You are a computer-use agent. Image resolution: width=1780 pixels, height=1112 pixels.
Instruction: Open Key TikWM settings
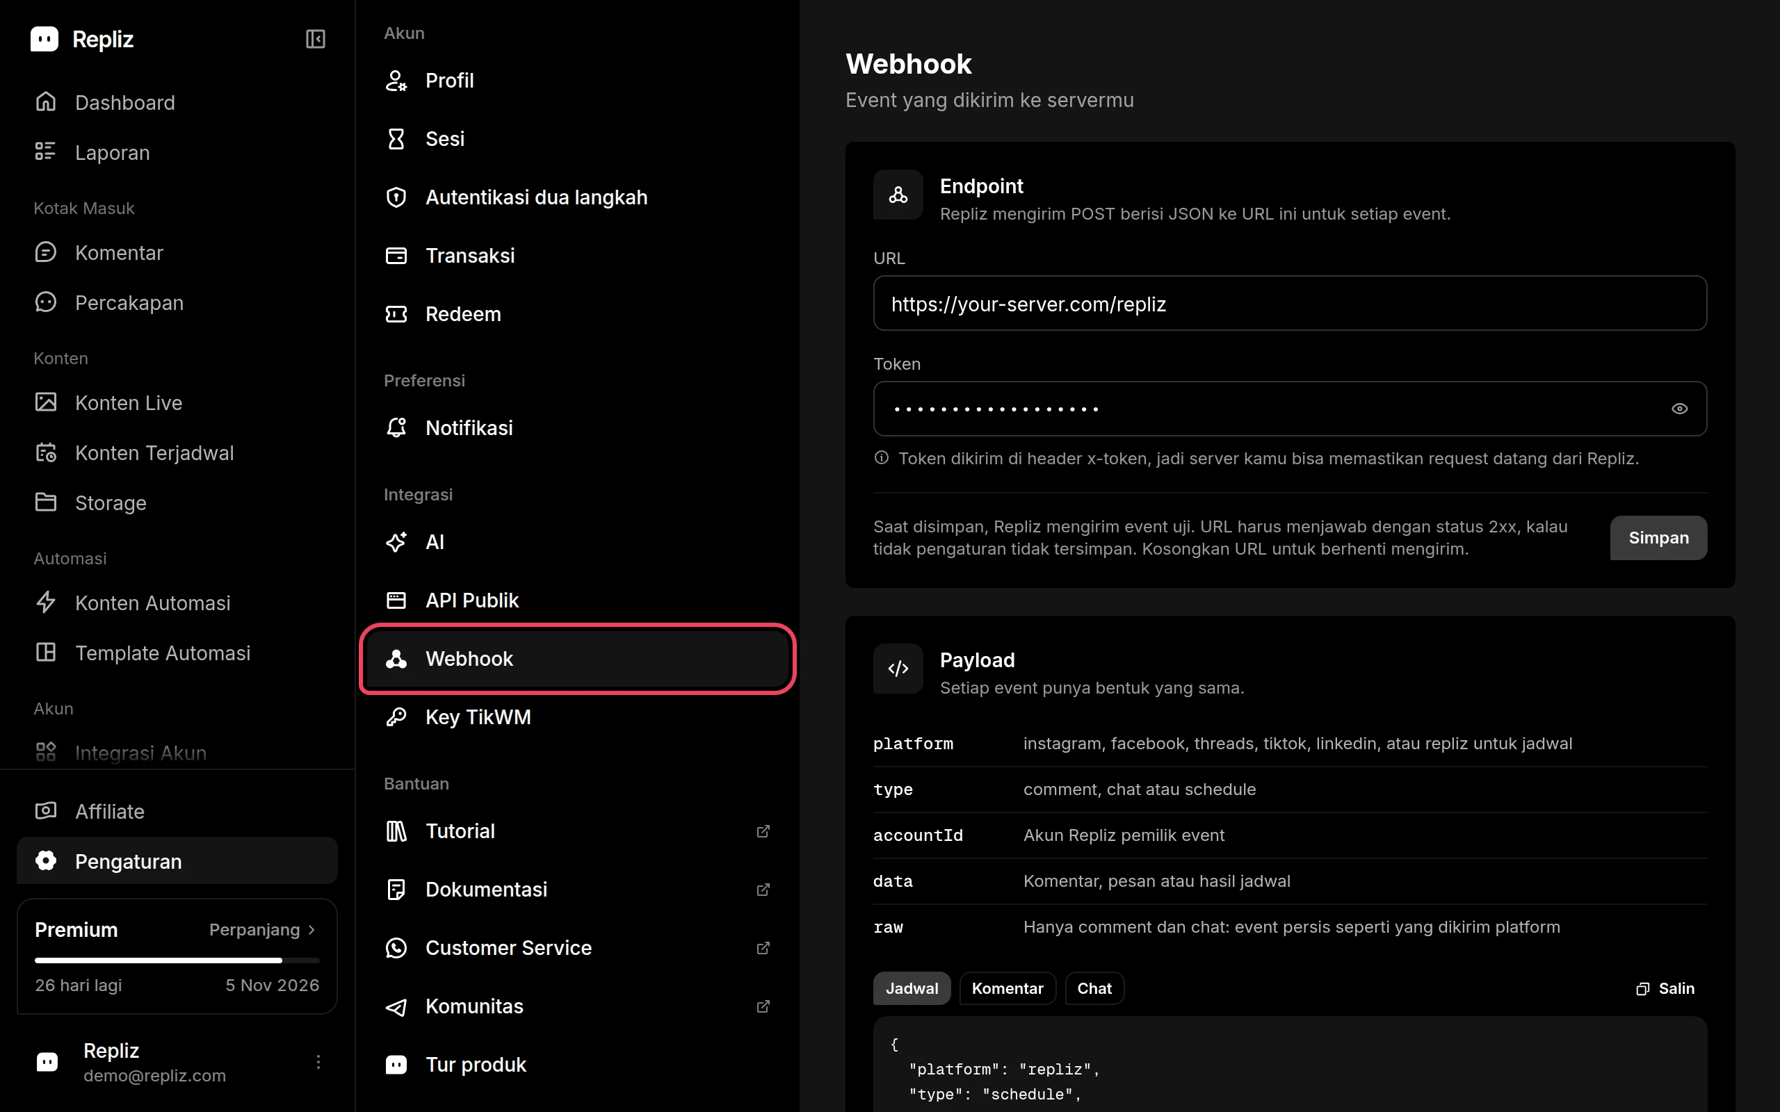577,717
